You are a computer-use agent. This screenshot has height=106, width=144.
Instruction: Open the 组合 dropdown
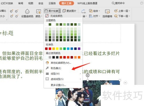tap(94, 11)
